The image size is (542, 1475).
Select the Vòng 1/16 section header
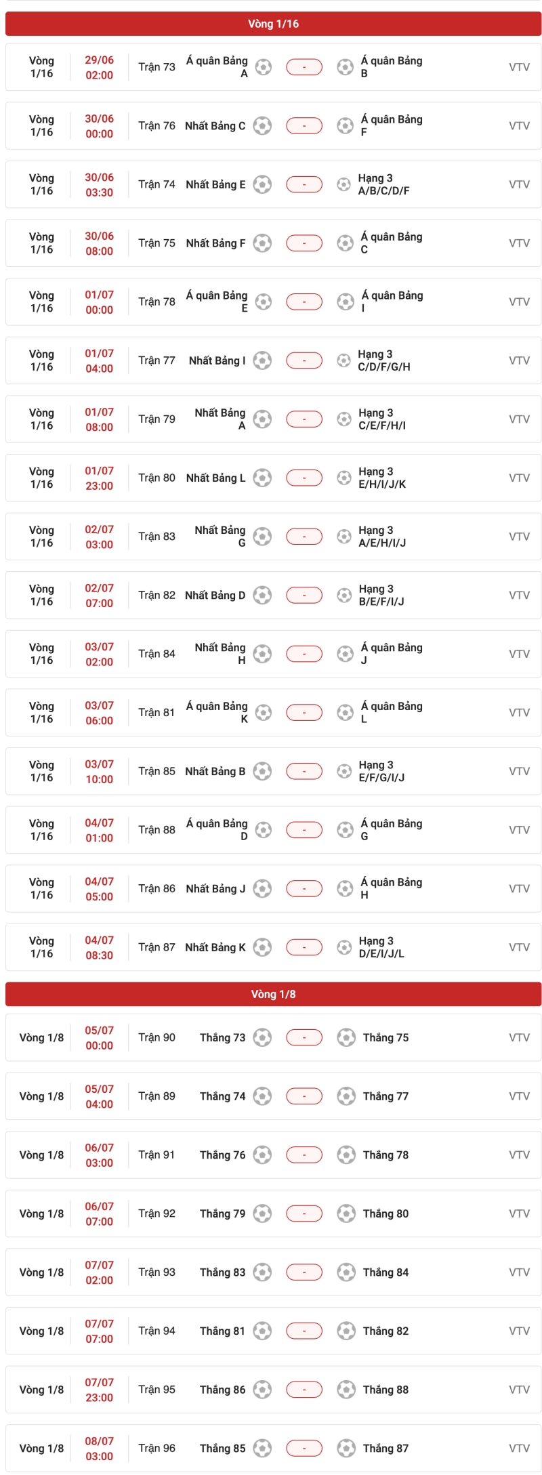coord(273,24)
